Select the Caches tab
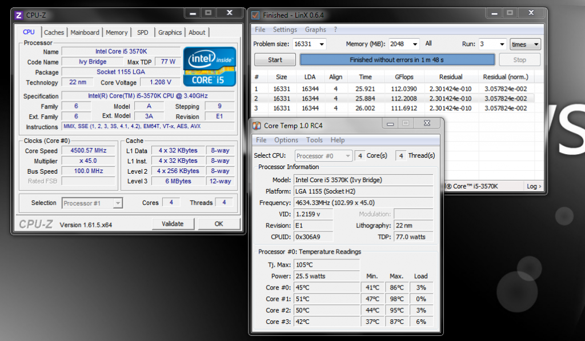Viewport: 585px width, 341px height. click(54, 33)
